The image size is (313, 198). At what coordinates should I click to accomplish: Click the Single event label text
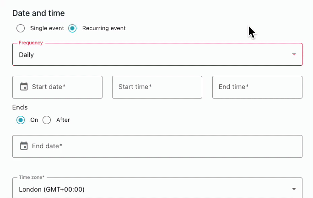coord(47,28)
